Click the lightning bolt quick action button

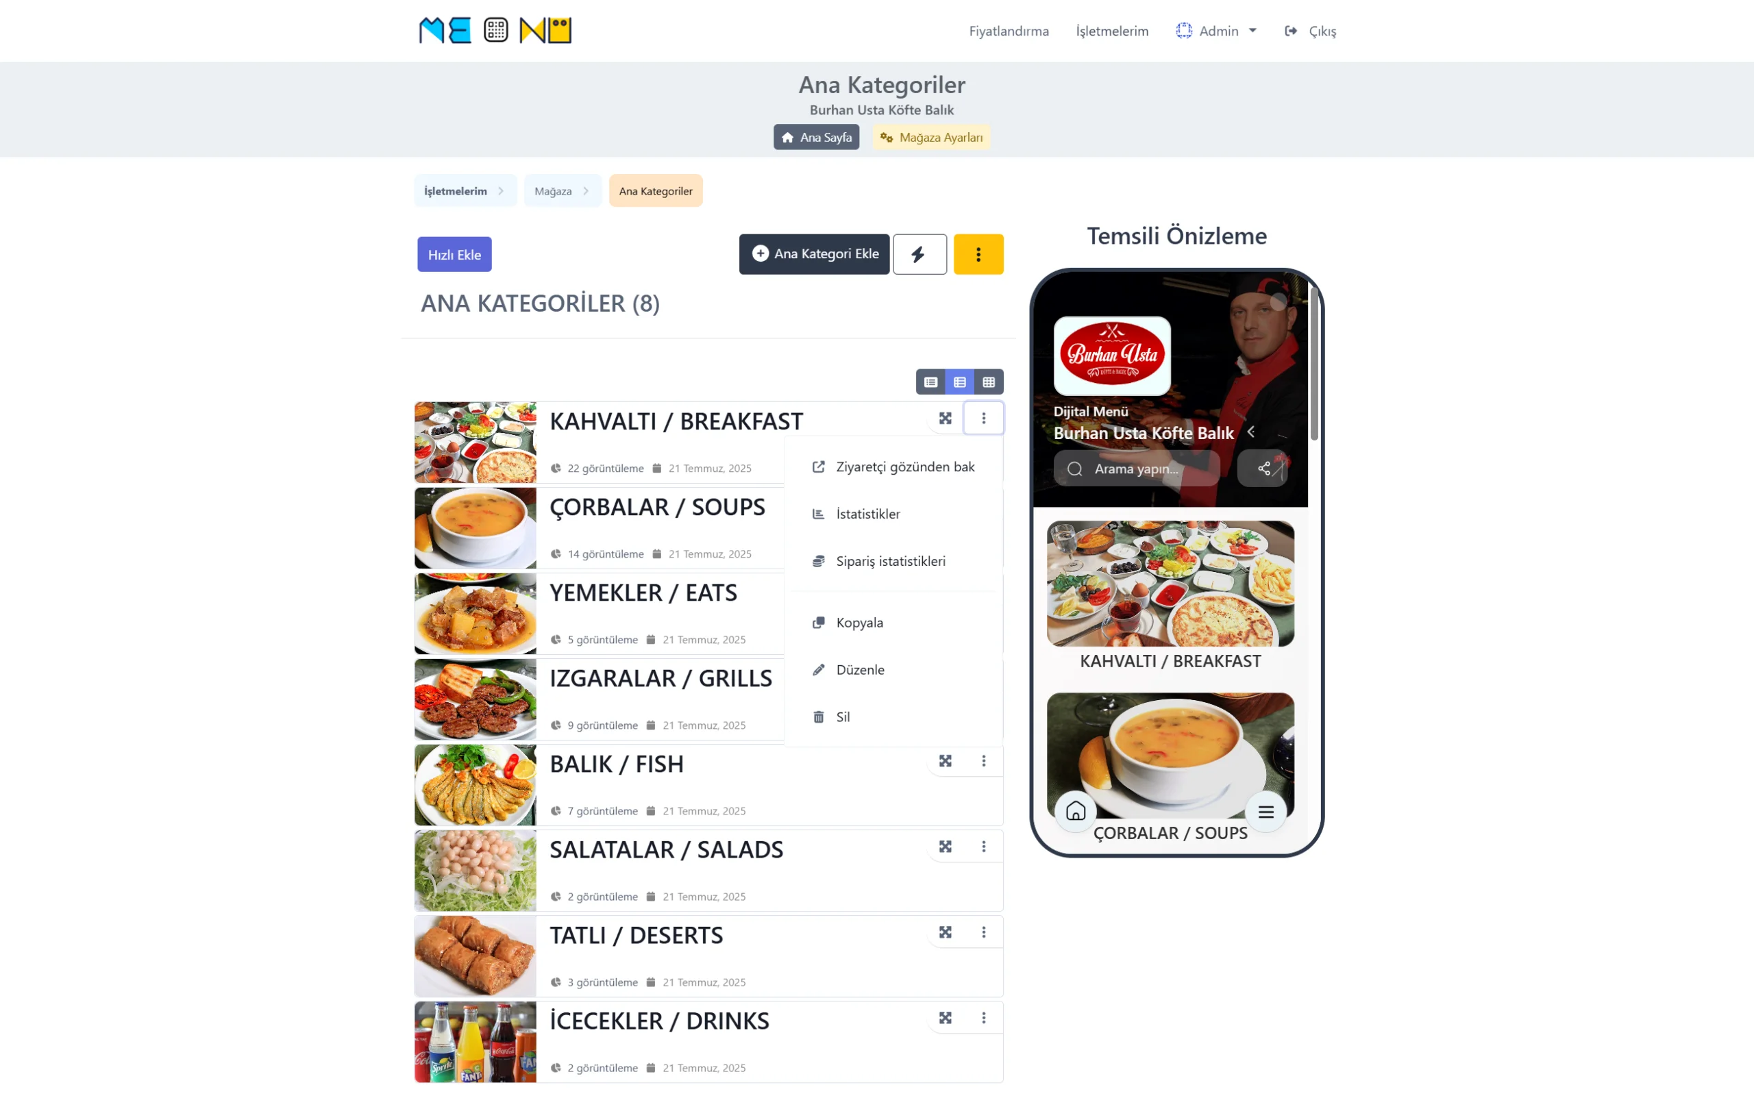(919, 254)
